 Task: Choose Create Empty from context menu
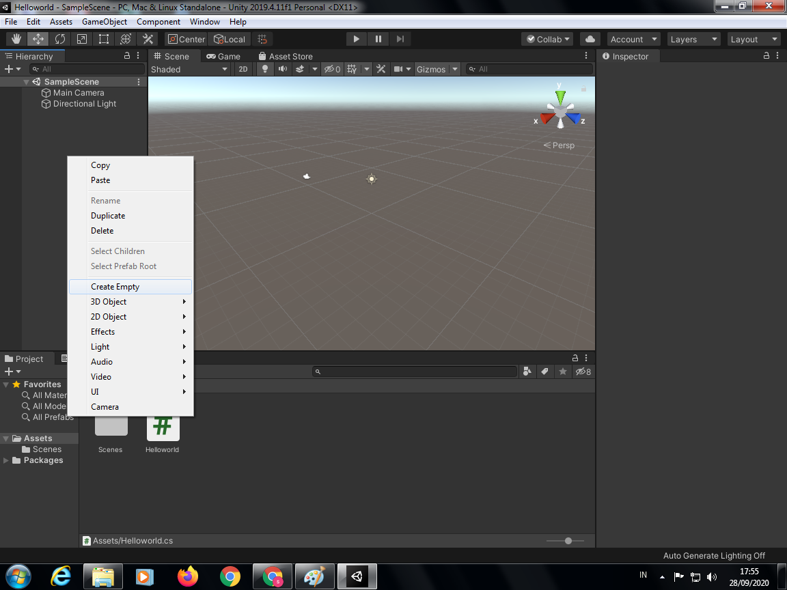point(130,287)
